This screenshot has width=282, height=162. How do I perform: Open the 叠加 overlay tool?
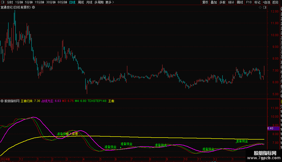click(214, 2)
